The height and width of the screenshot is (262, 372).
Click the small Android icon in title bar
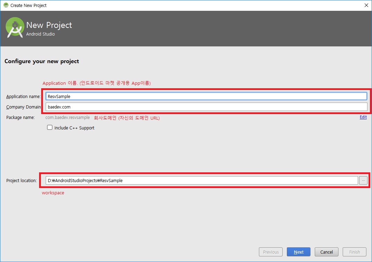point(6,5)
